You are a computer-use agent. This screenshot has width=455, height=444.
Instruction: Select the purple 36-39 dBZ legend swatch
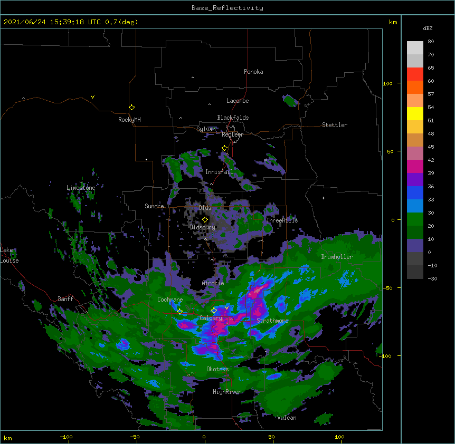point(415,180)
